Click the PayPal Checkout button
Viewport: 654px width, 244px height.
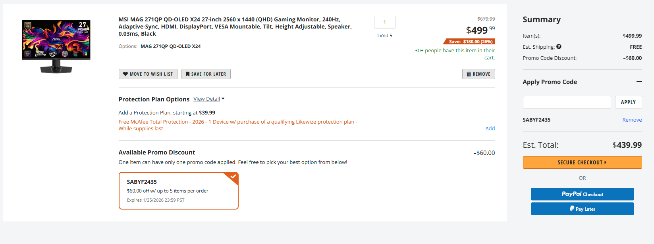pos(582,194)
